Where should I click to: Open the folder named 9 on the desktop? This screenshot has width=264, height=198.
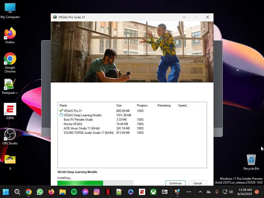10,162
